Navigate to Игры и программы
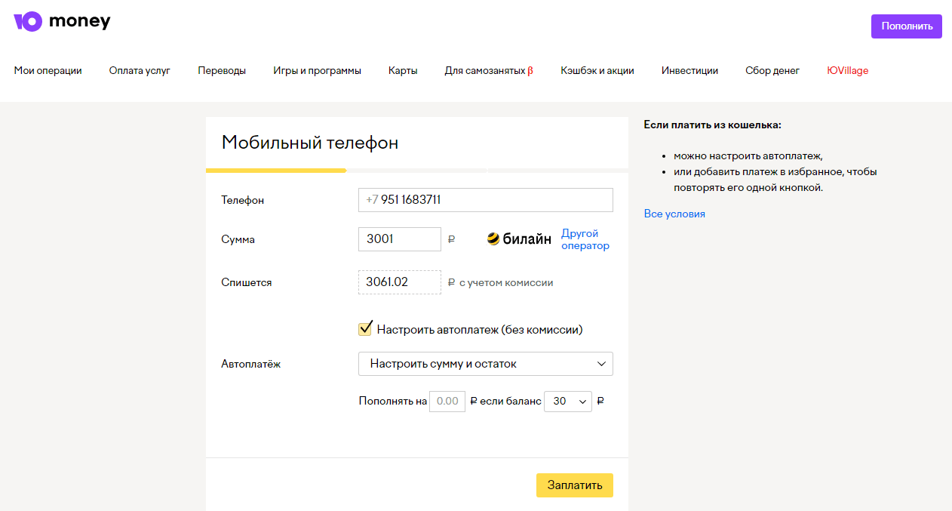 [317, 71]
